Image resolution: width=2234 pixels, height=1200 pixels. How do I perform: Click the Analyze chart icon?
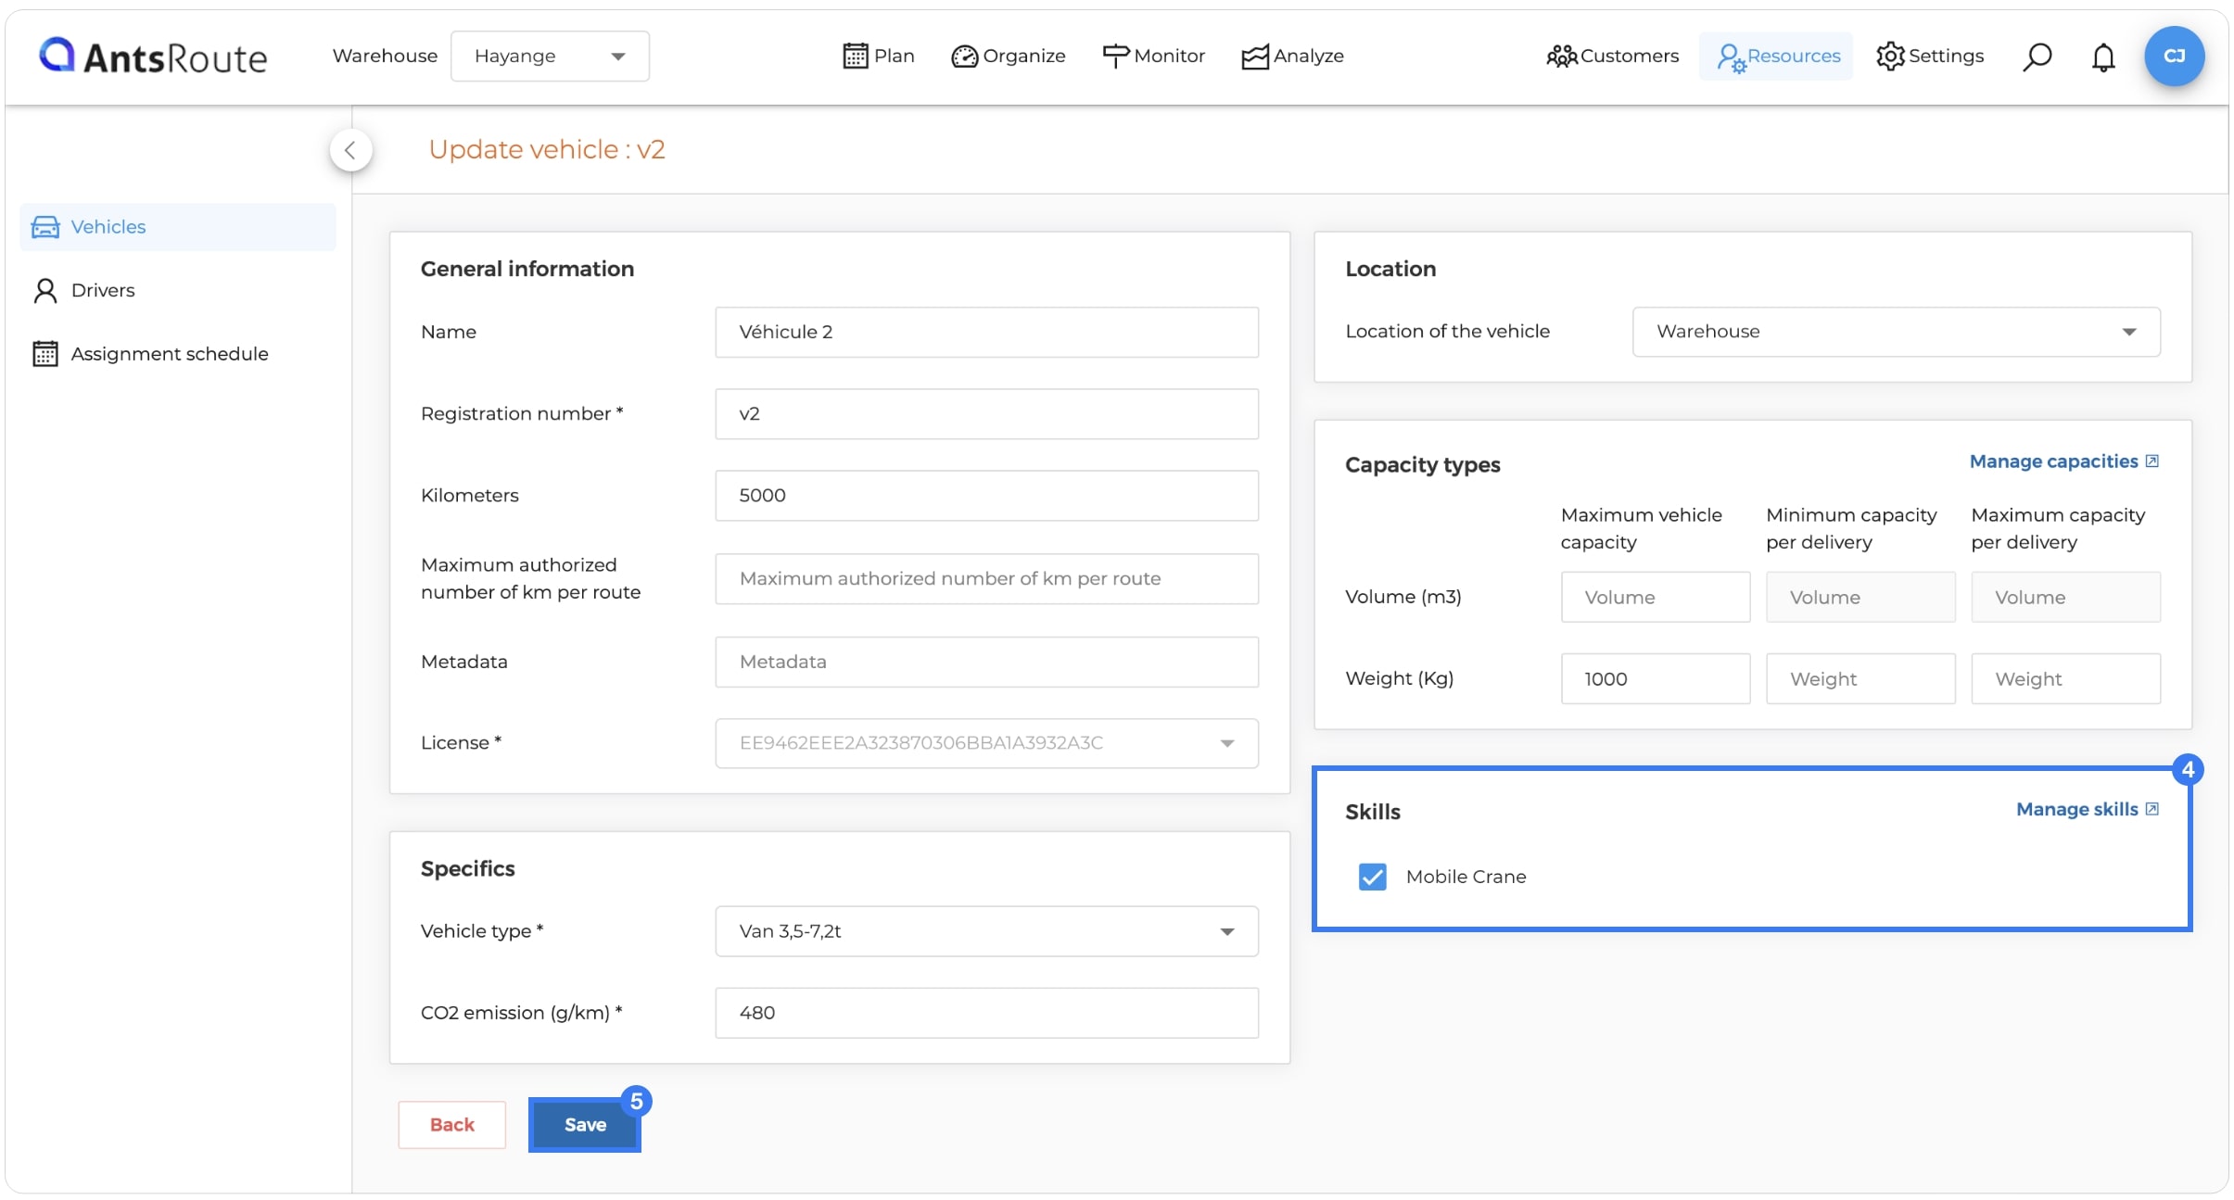[1255, 57]
